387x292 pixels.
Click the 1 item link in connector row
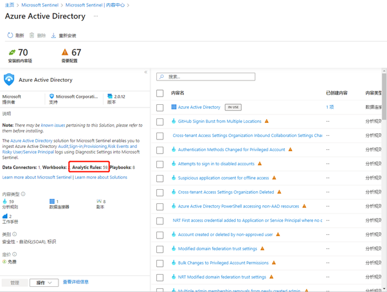(330, 107)
